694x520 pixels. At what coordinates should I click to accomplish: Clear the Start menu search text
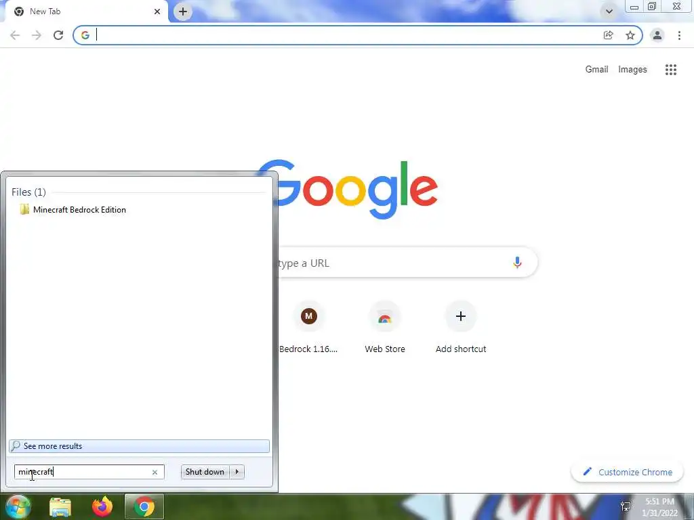155,472
